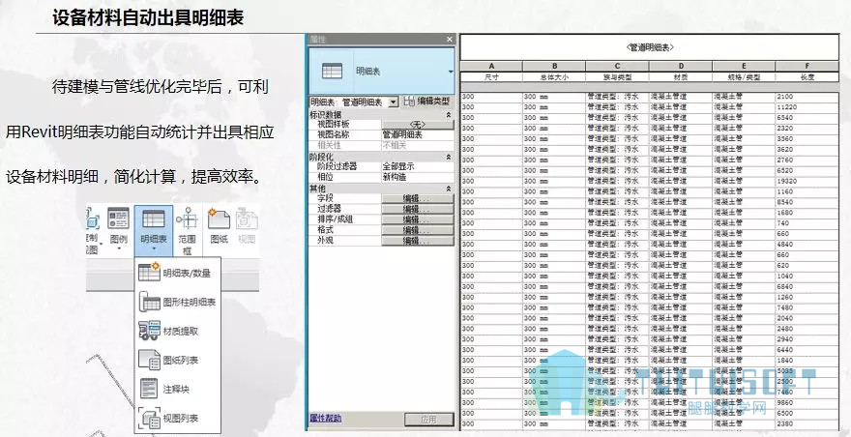The image size is (851, 437).
Task: Click the 图纸列表 menu icon
Action: click(x=149, y=360)
